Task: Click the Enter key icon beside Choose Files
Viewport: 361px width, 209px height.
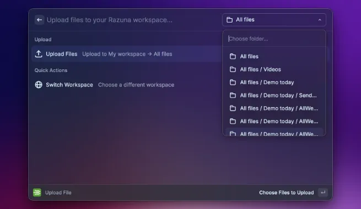Action: point(323,193)
